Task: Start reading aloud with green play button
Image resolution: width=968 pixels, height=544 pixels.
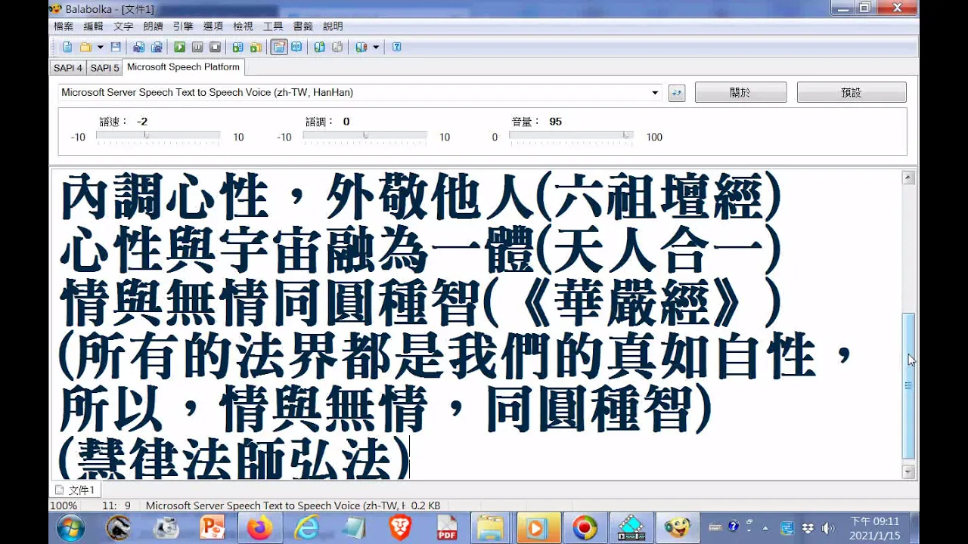Action: click(179, 47)
